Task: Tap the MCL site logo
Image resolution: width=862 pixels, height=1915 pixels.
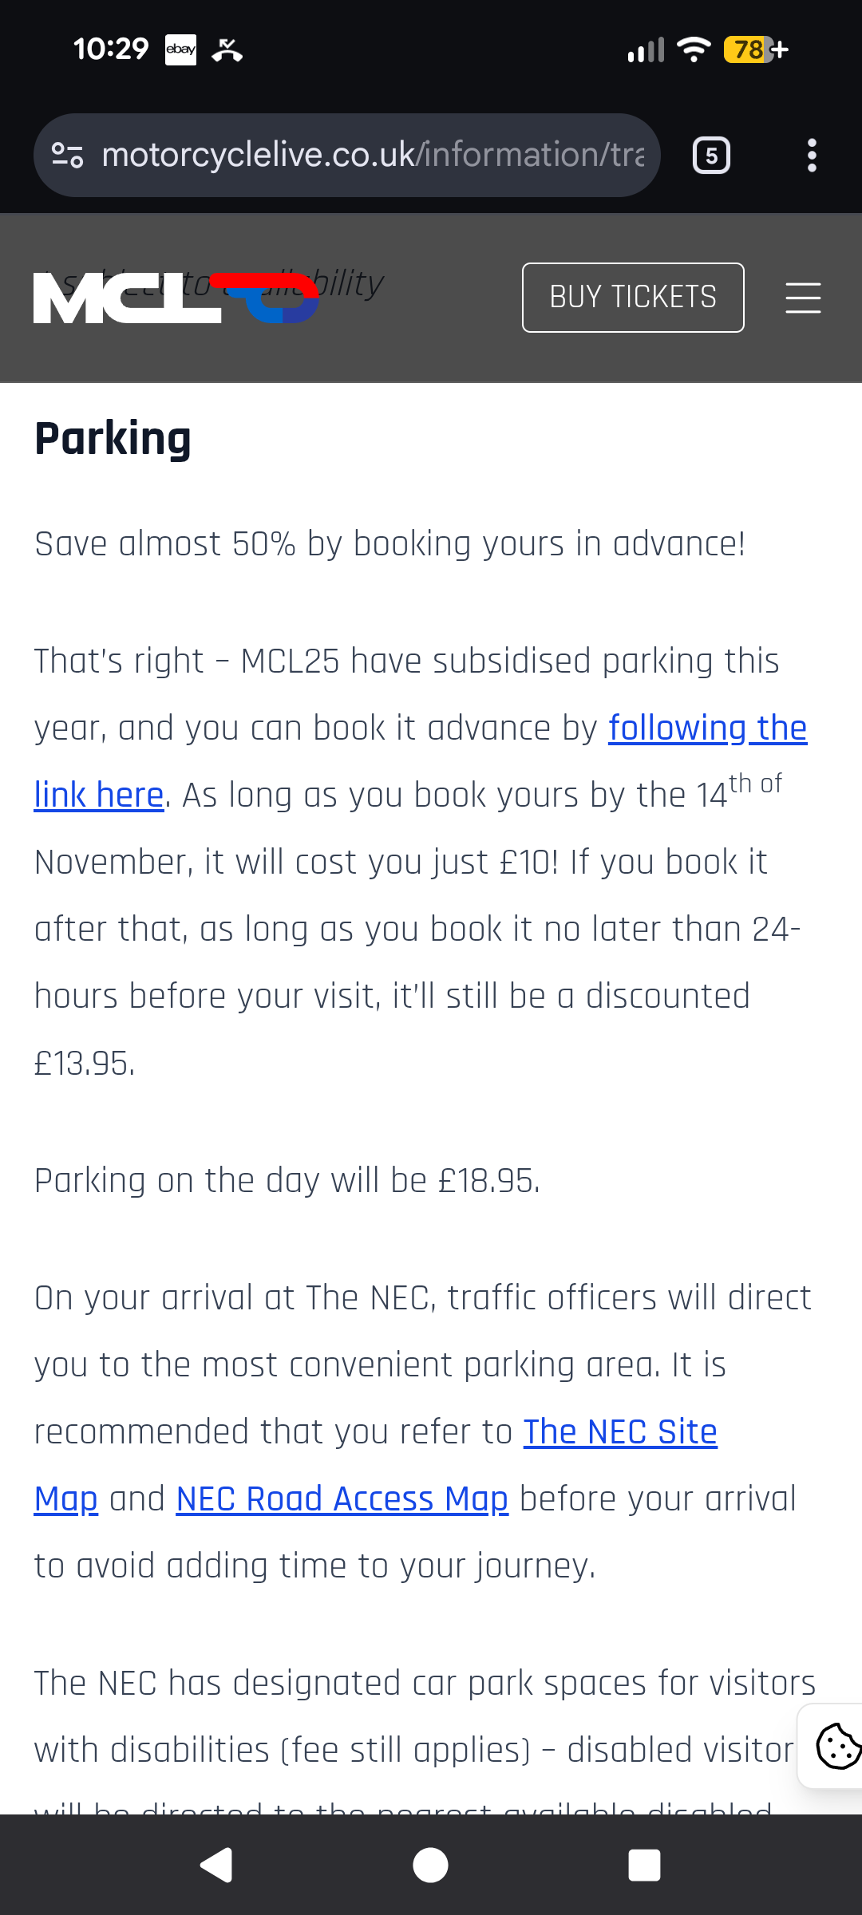Action: click(176, 298)
